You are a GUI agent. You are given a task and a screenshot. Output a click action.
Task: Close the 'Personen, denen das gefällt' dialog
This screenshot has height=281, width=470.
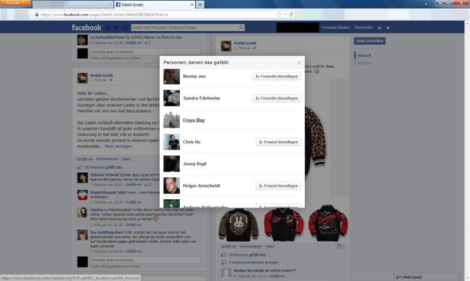pyautogui.click(x=298, y=62)
